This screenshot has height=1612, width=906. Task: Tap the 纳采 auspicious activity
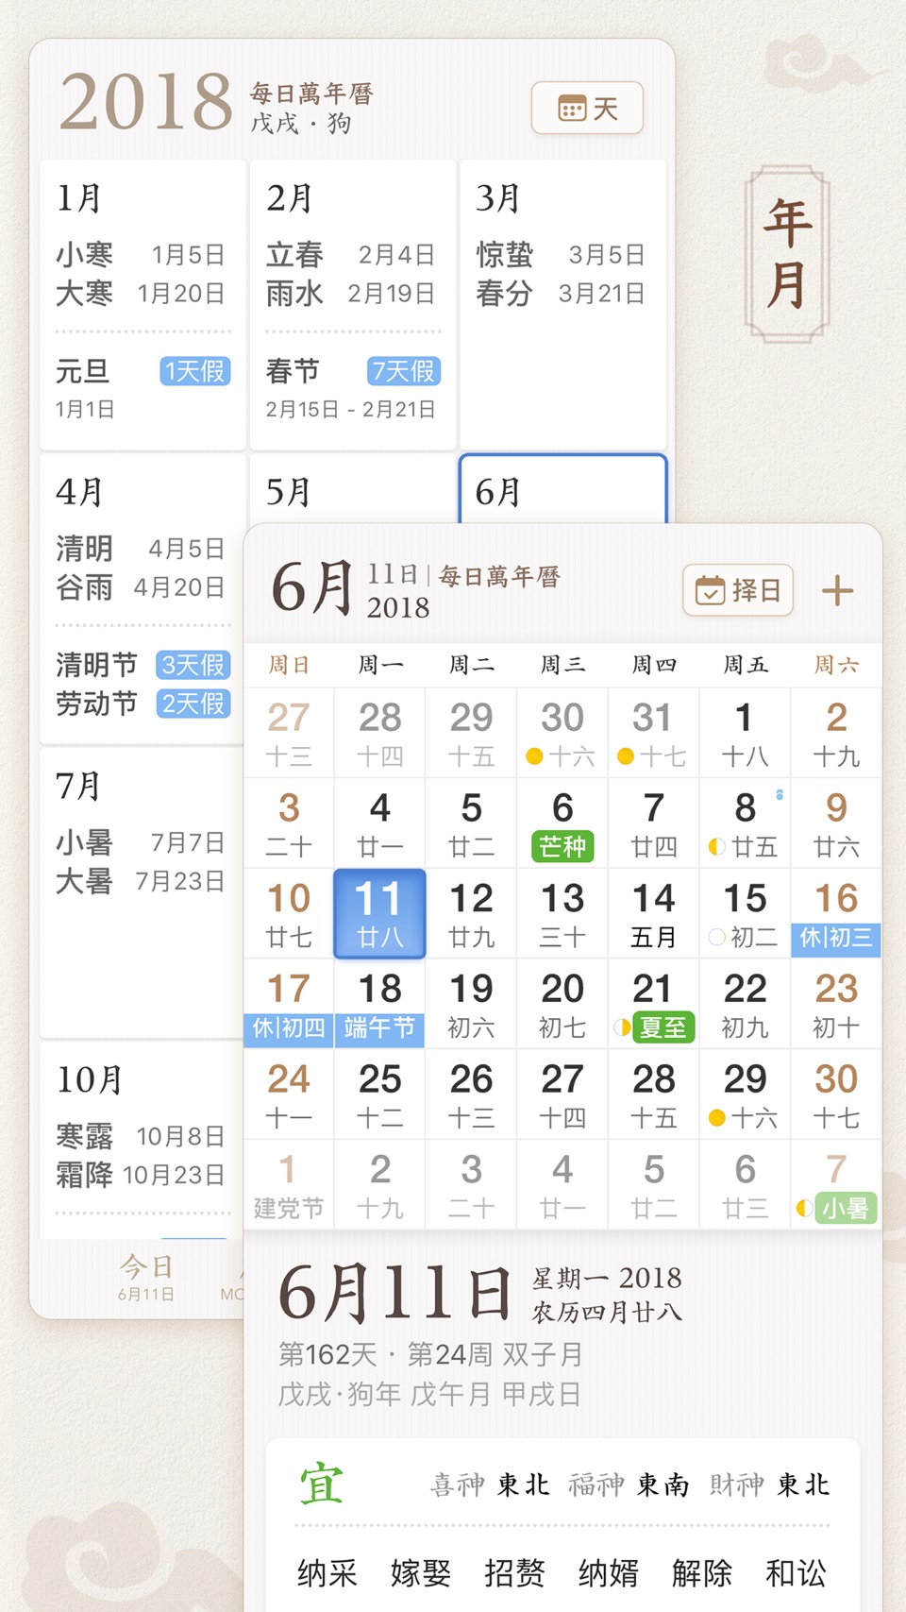(327, 1572)
